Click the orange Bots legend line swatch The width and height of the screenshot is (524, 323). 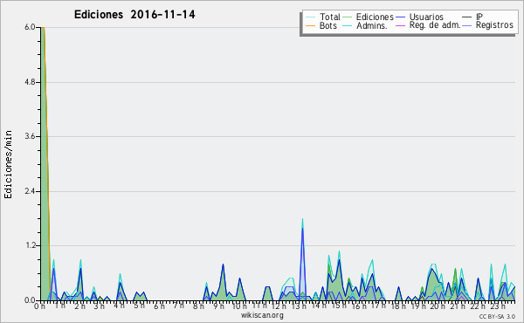pyautogui.click(x=310, y=25)
